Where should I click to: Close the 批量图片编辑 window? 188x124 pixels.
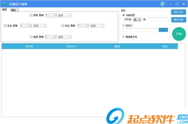coord(184,4)
